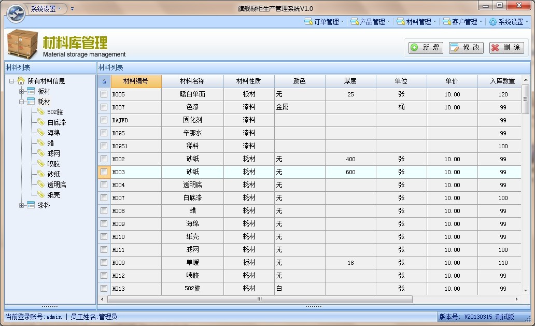Collapse the 耗材 tree node
The width and height of the screenshot is (535, 326).
click(x=21, y=102)
